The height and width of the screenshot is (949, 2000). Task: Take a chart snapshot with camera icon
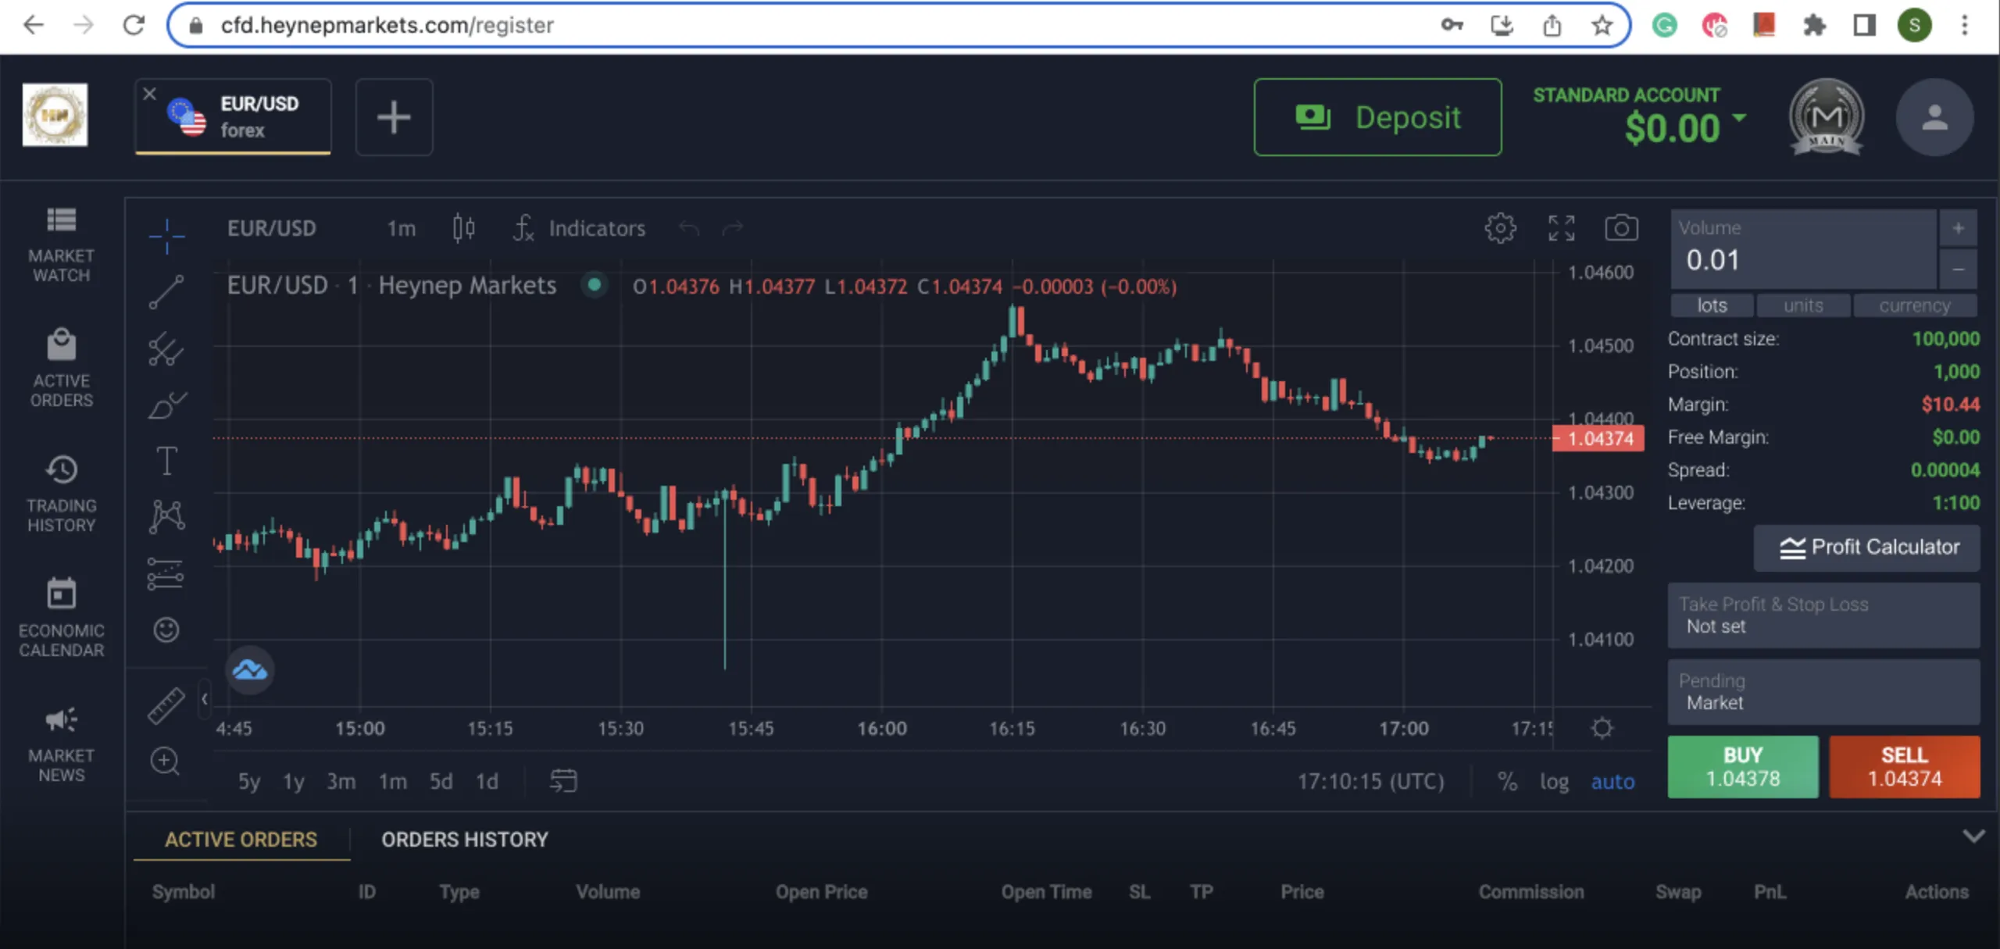(1621, 228)
